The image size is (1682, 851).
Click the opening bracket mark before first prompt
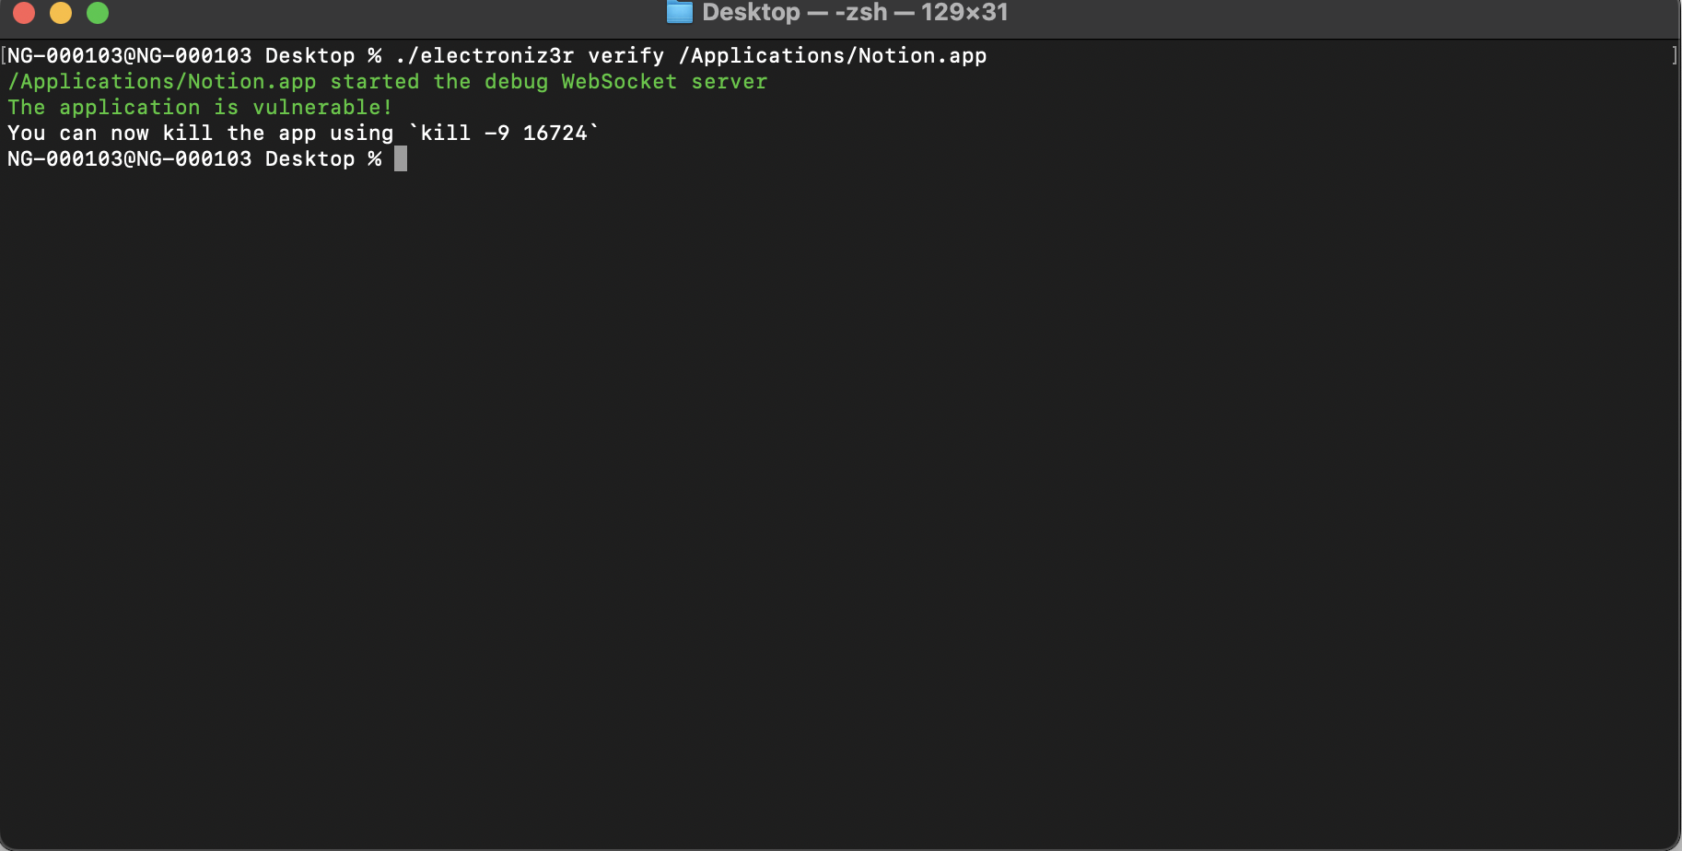(x=4, y=55)
